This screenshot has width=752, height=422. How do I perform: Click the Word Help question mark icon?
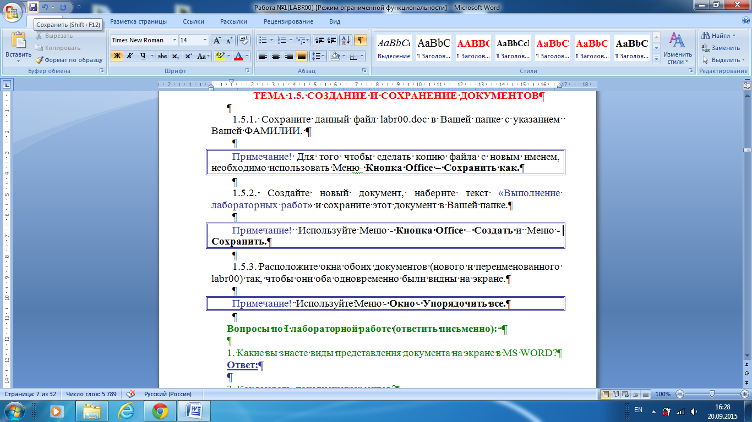[x=745, y=21]
